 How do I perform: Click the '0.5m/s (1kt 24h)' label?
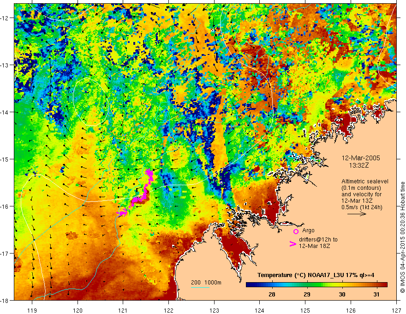(x=362, y=207)
